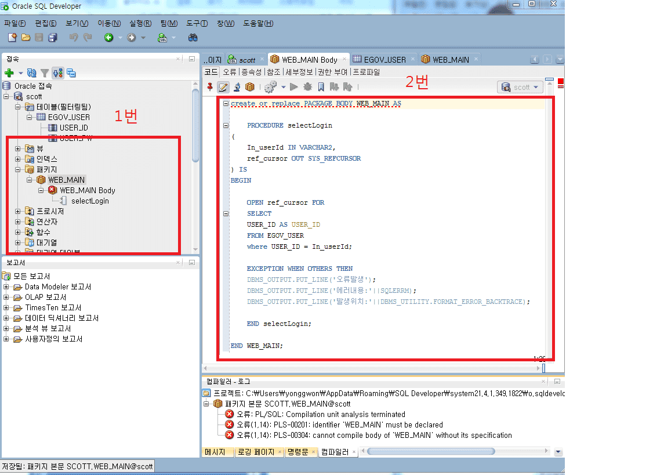Click the Redo icon in main toolbar
Screen dimensions: 664x475
pyautogui.click(x=88, y=38)
